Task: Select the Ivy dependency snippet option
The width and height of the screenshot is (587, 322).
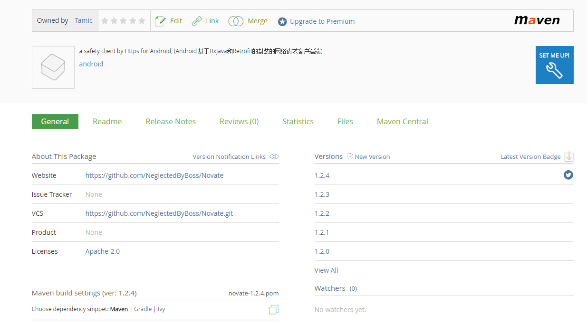Action: pos(162,309)
